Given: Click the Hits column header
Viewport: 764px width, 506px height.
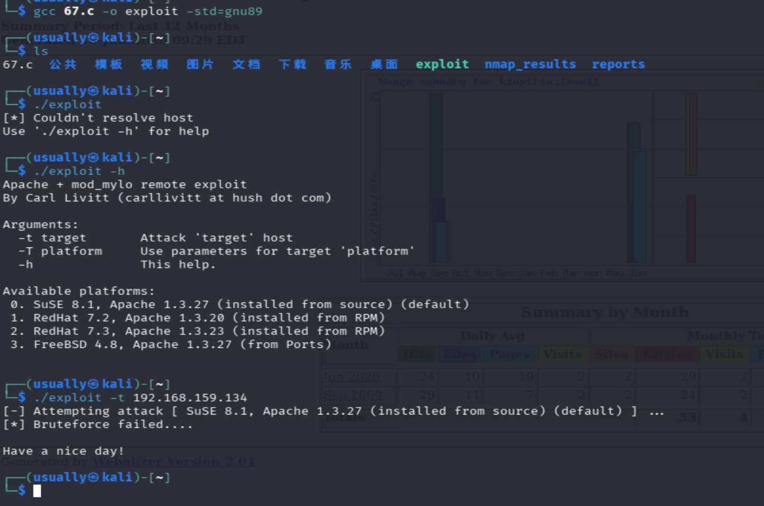Looking at the screenshot, I should tap(417, 354).
